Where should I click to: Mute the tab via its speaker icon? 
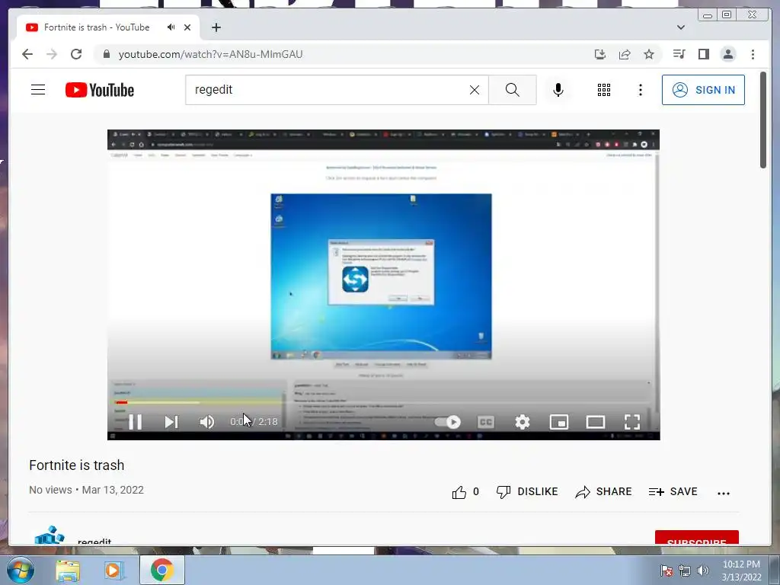click(x=171, y=27)
